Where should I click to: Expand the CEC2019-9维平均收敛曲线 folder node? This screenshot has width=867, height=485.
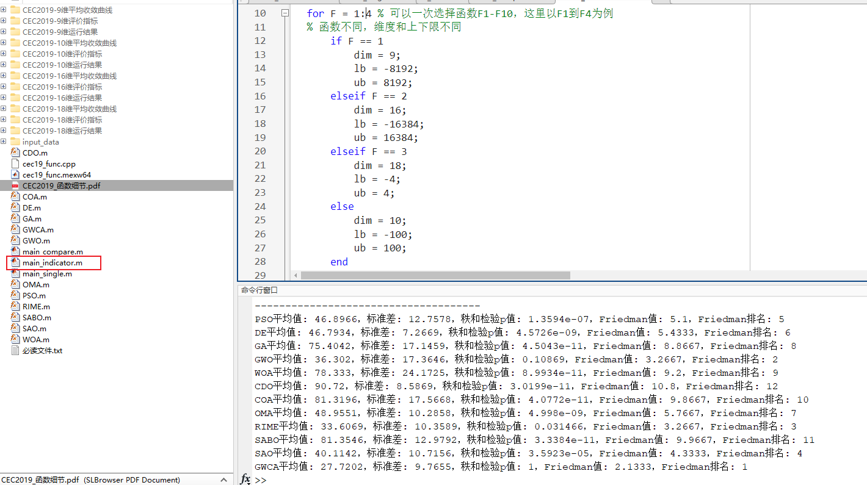(5, 10)
